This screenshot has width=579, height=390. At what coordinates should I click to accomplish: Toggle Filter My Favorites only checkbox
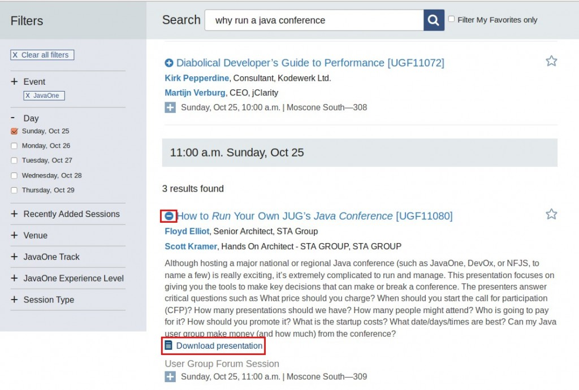point(451,19)
